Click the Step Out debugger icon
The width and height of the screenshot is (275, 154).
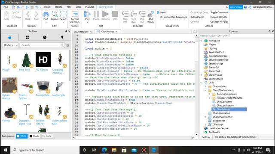point(142,14)
